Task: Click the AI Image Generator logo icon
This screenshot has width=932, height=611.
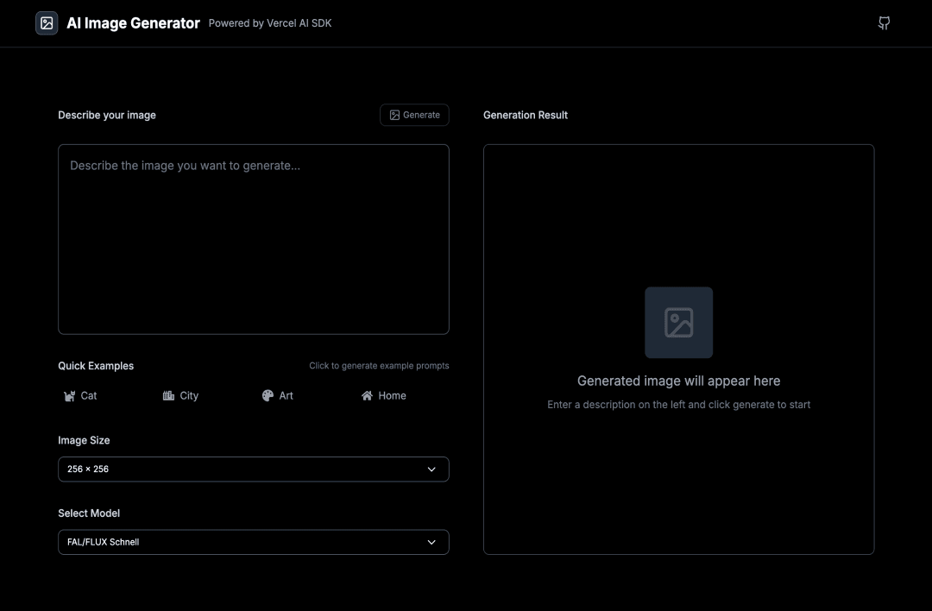Action: click(47, 23)
